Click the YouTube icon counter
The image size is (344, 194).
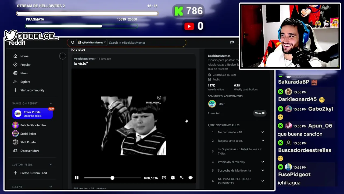tap(189, 26)
